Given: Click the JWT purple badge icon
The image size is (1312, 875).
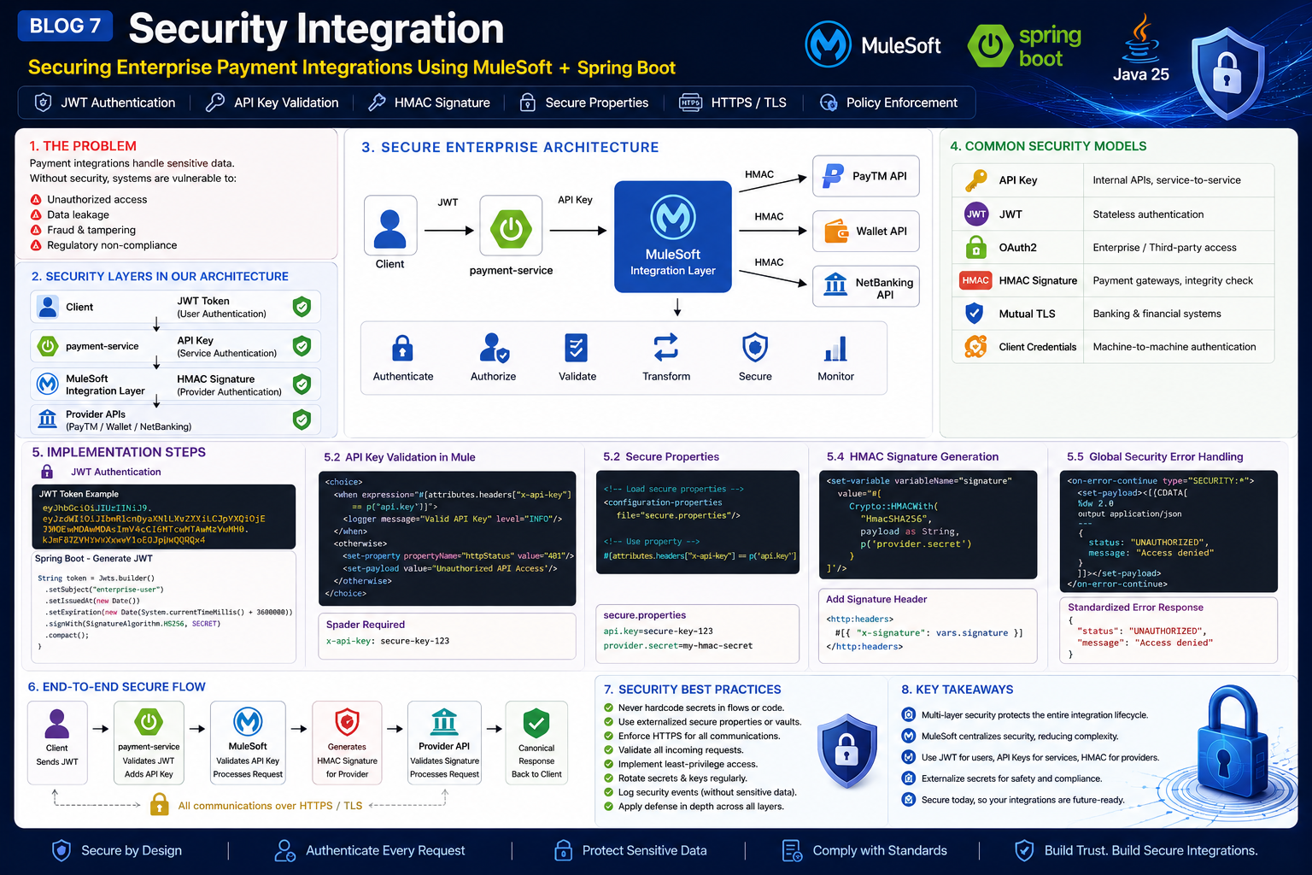Looking at the screenshot, I should pyautogui.click(x=976, y=214).
